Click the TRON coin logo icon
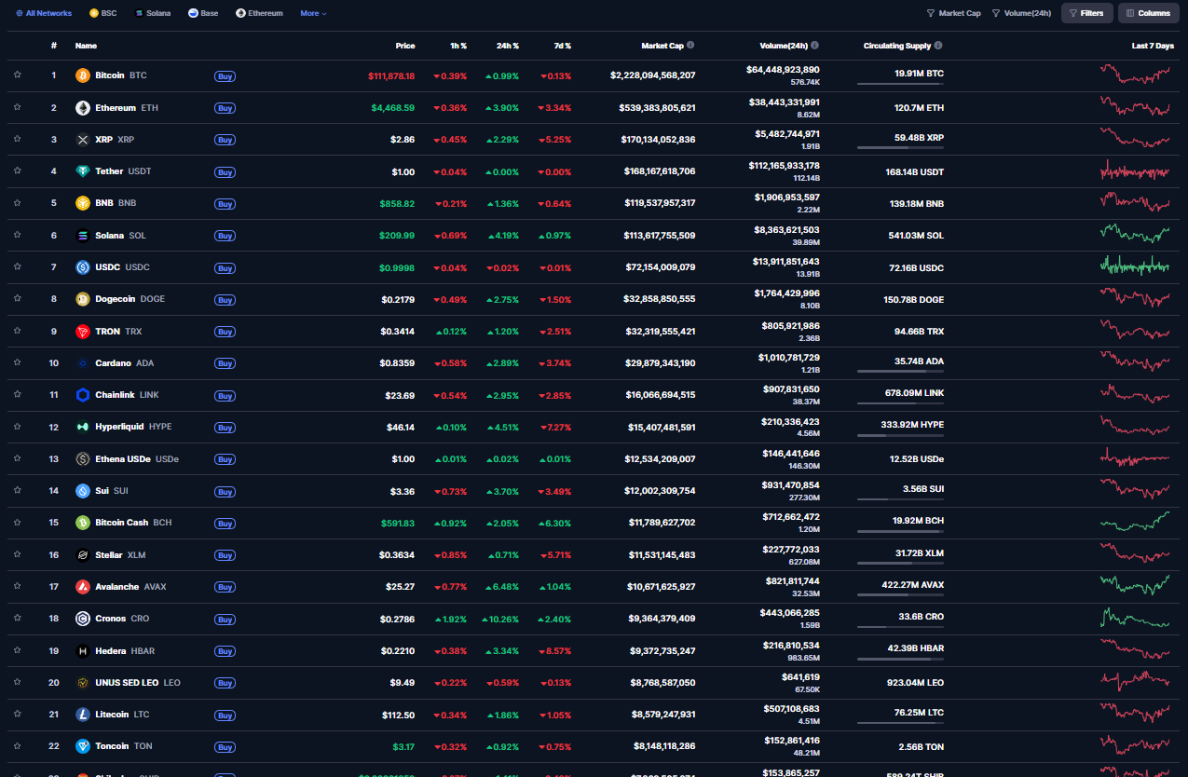 click(82, 332)
